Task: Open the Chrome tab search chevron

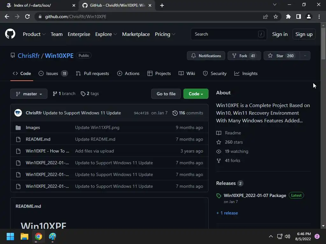Action: click(x=275, y=4)
